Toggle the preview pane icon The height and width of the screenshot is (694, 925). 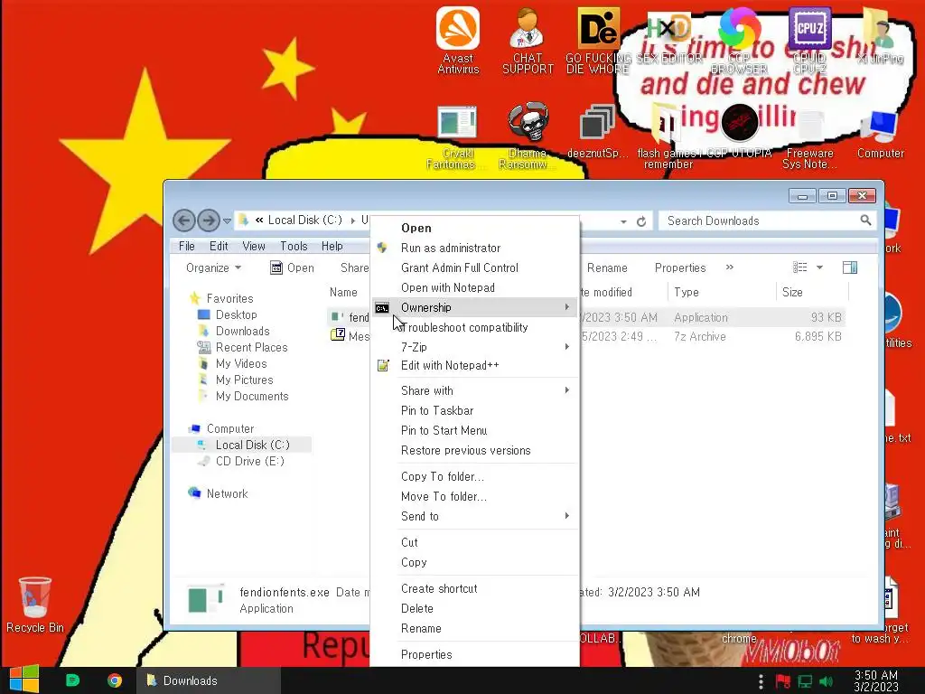click(x=849, y=267)
